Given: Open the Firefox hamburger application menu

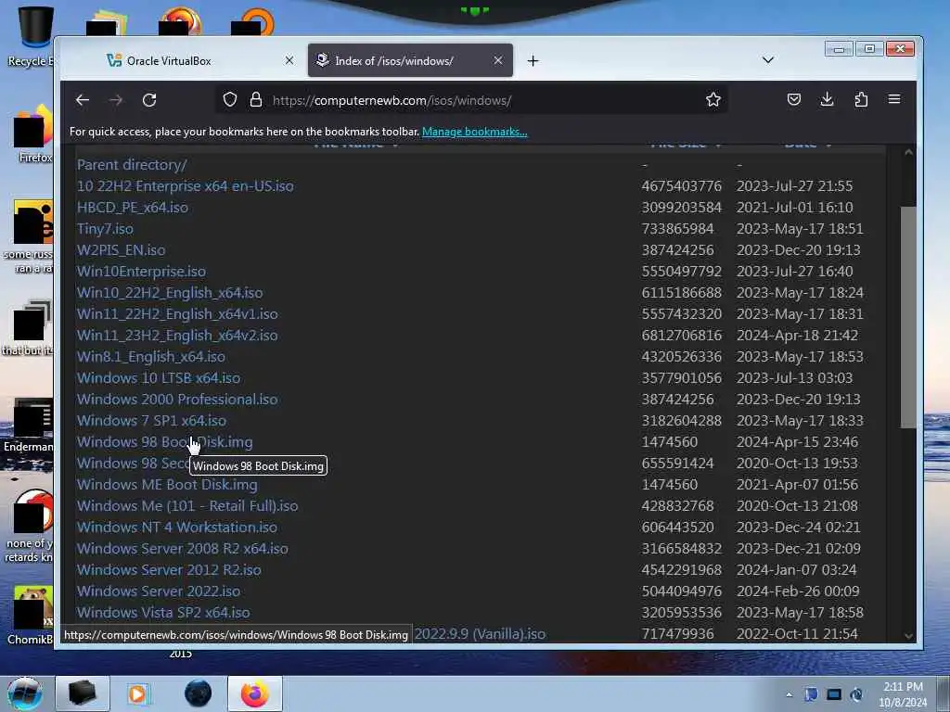Looking at the screenshot, I should (894, 99).
